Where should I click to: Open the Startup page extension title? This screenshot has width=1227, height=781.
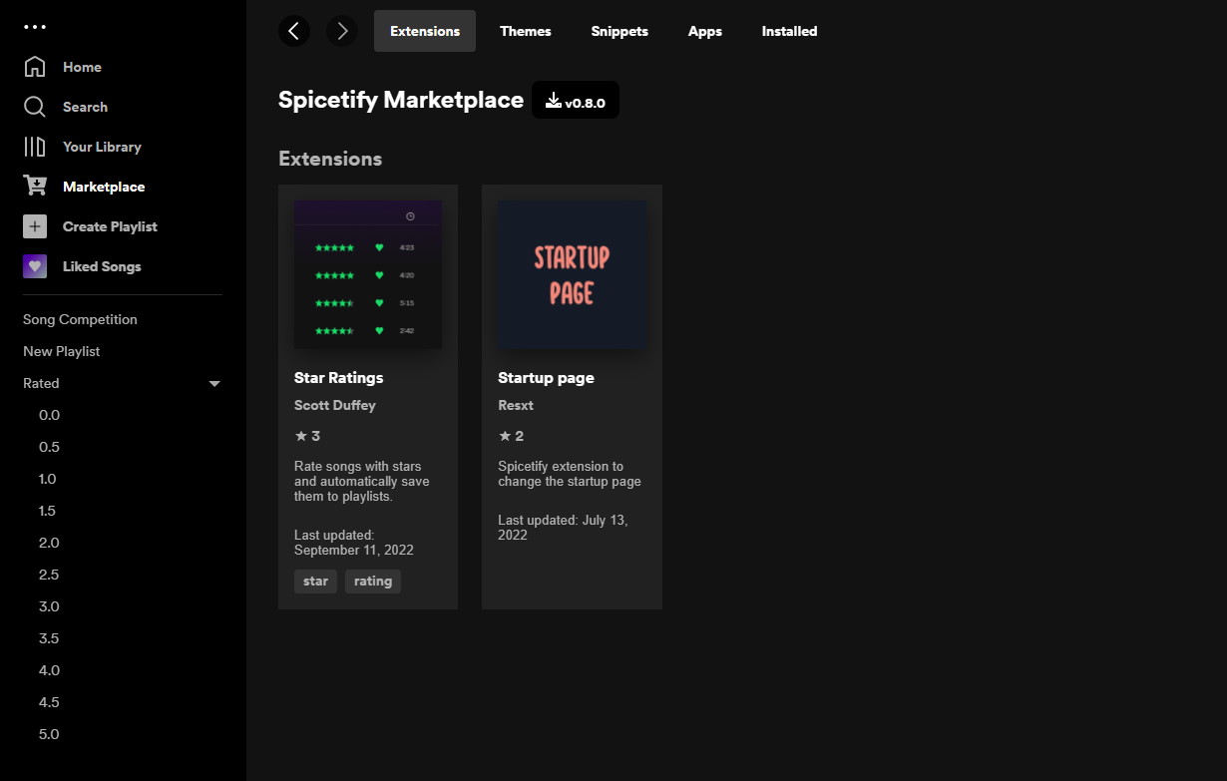(x=546, y=378)
